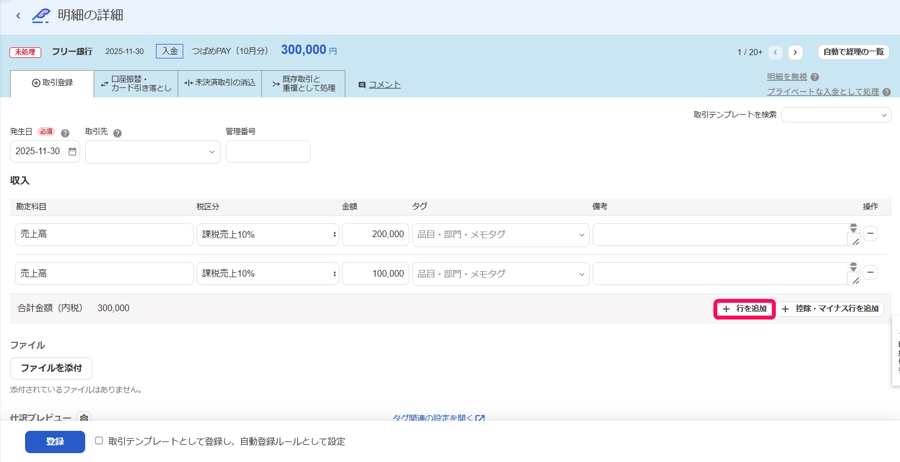Open 税区分 dropdown in 200,000 row
Screen dimensions: 900x462
[x=267, y=235]
